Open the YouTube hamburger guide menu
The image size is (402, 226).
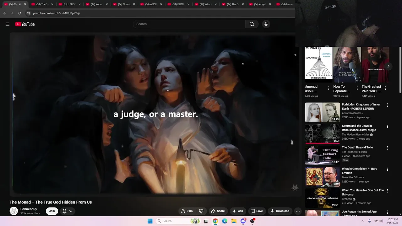point(8,24)
